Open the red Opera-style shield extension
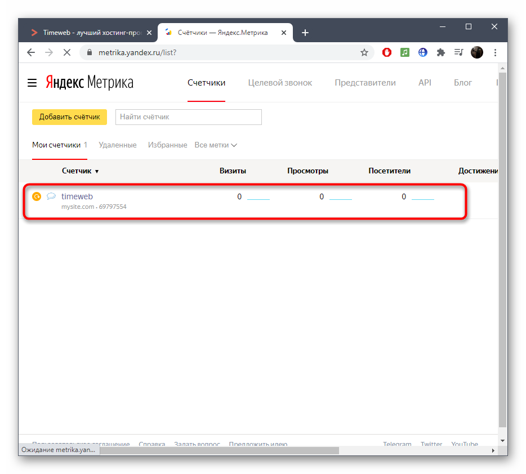The width and height of the screenshot is (526, 474). (x=387, y=52)
